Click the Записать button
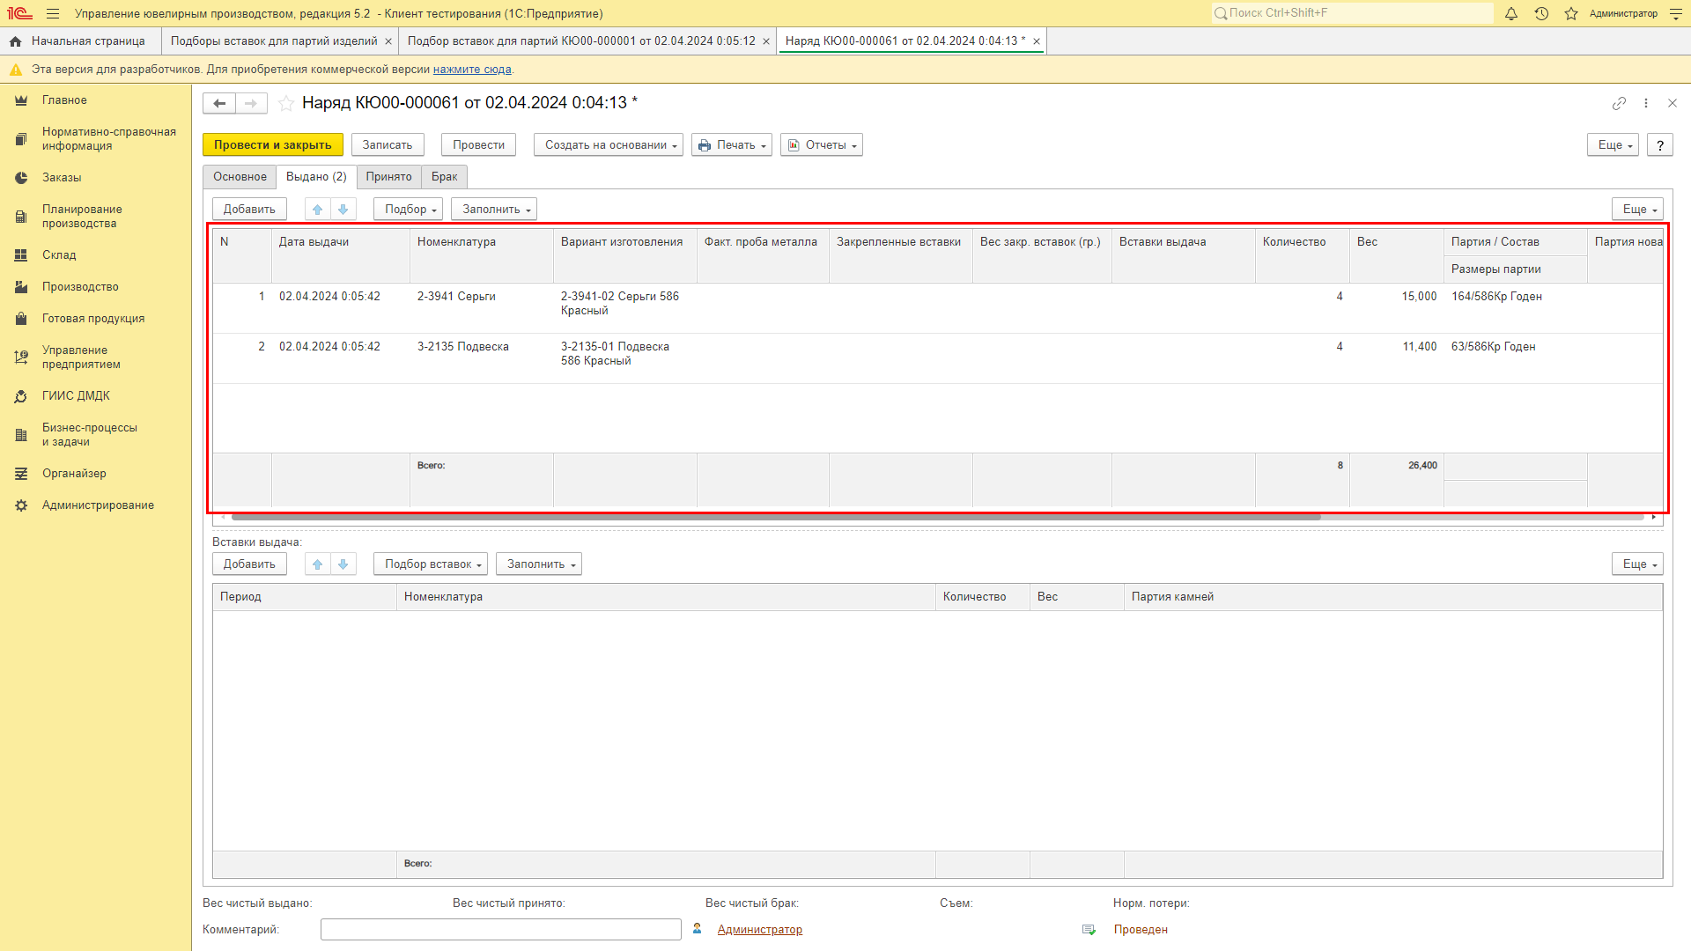Viewport: 1691px width, 951px height. (x=388, y=145)
